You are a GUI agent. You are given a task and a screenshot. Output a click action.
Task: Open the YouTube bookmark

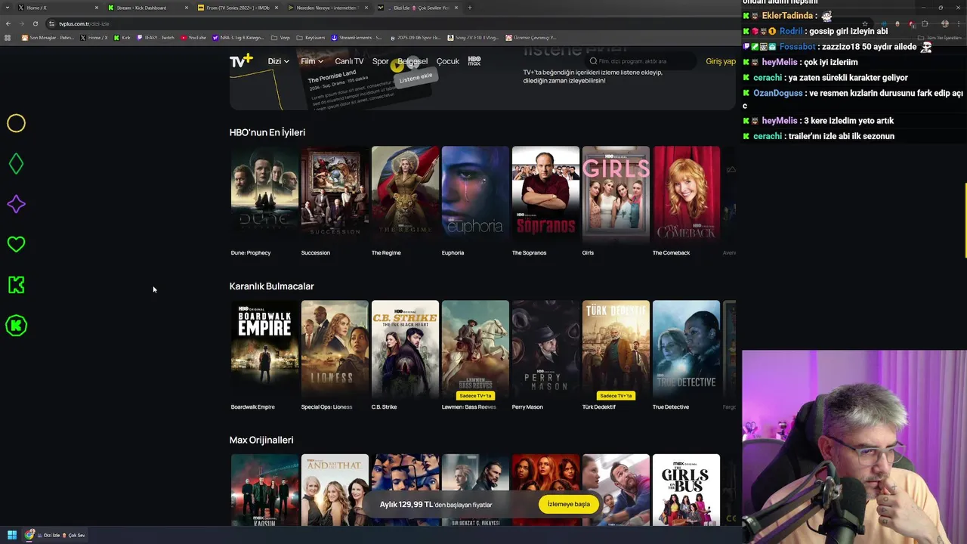(x=193, y=37)
